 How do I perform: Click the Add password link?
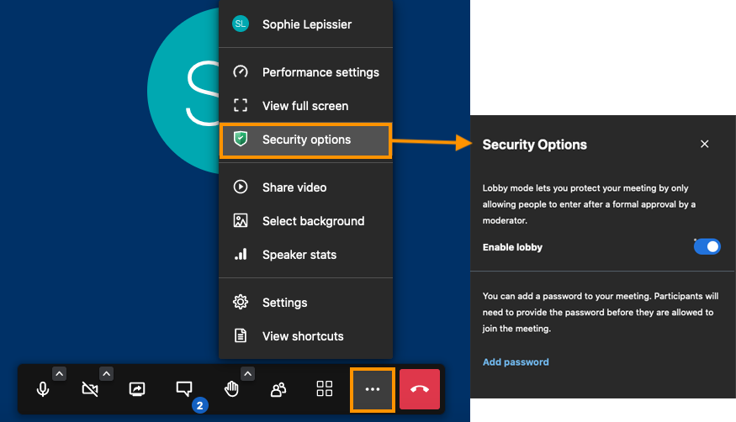(516, 362)
